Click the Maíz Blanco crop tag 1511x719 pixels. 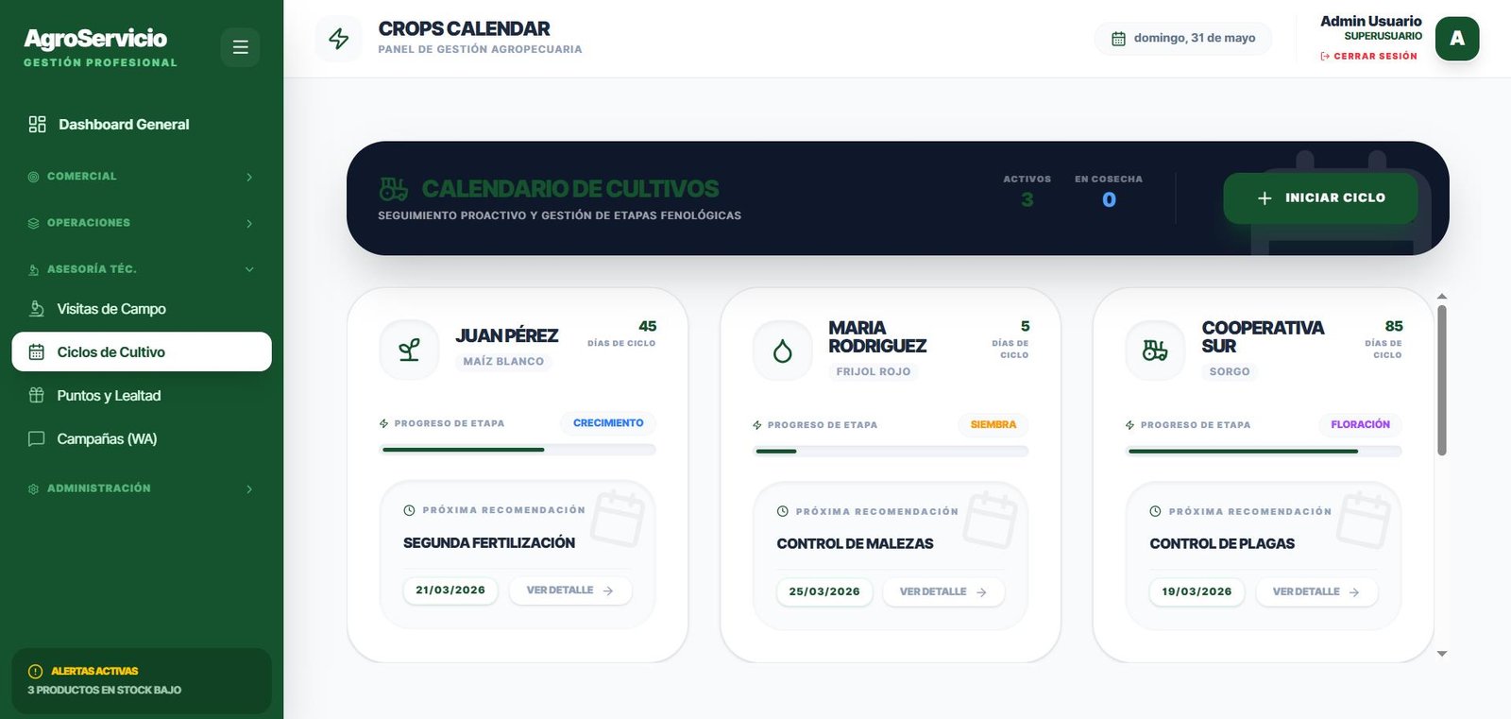(503, 361)
